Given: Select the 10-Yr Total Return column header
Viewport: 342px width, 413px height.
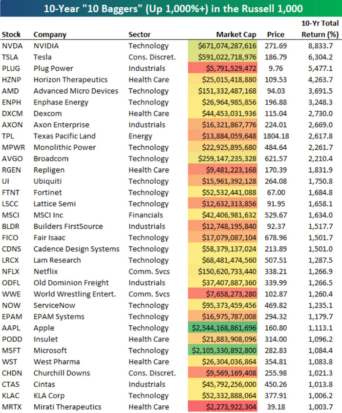Looking at the screenshot, I should (320, 29).
